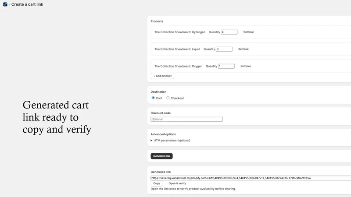Focus the Hydrogen quantity field
The height and width of the screenshot is (197, 351).
pos(229,32)
